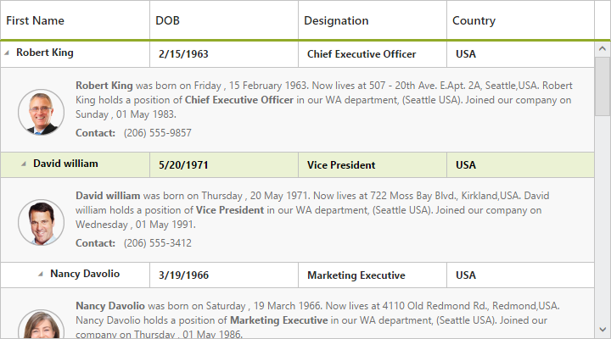Collapse the Nancy Davolio row
This screenshot has height=339, width=611.
tap(41, 274)
